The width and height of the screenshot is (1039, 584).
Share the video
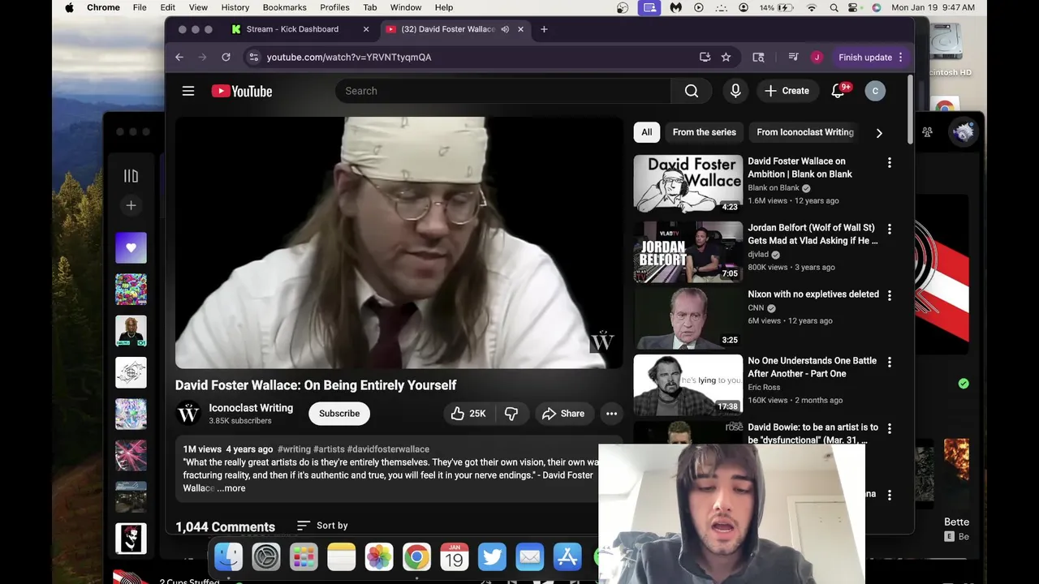tap(563, 414)
